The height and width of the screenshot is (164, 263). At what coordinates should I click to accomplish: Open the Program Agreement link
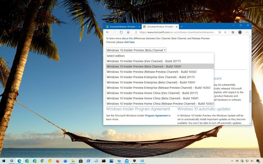156,115
